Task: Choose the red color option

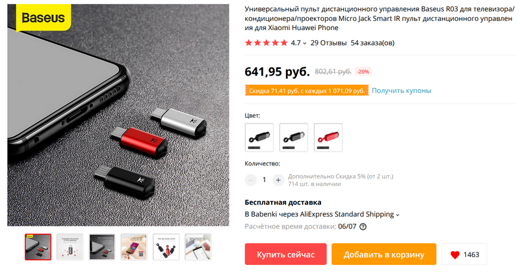Action: click(x=328, y=137)
